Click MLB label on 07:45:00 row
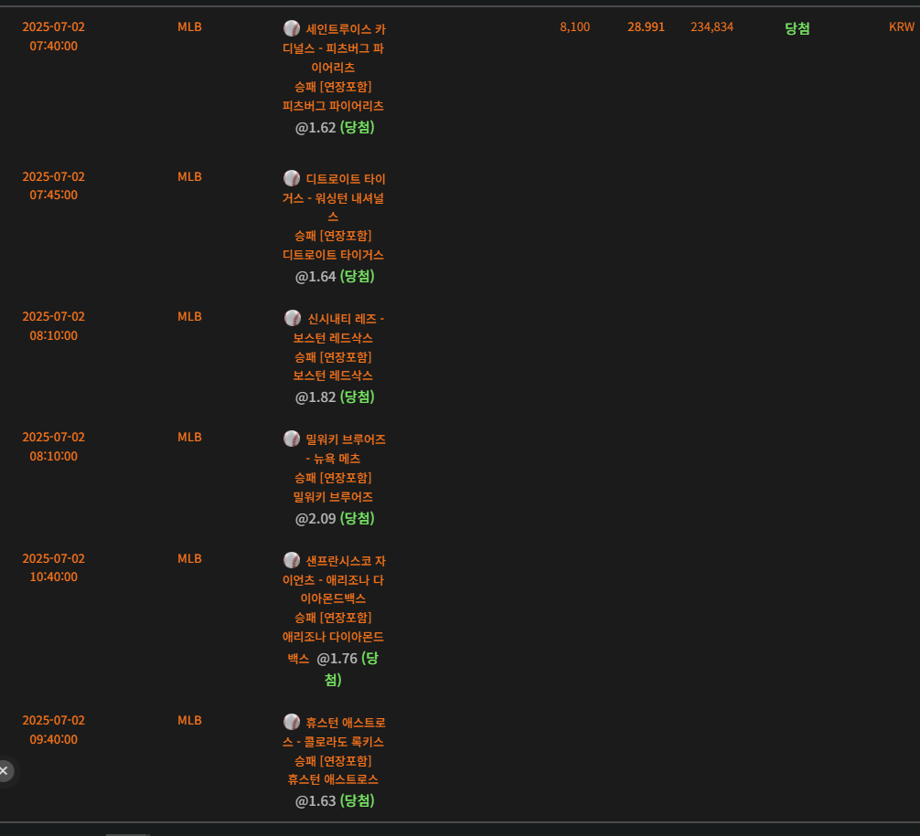The height and width of the screenshot is (836, 920). 189,176
